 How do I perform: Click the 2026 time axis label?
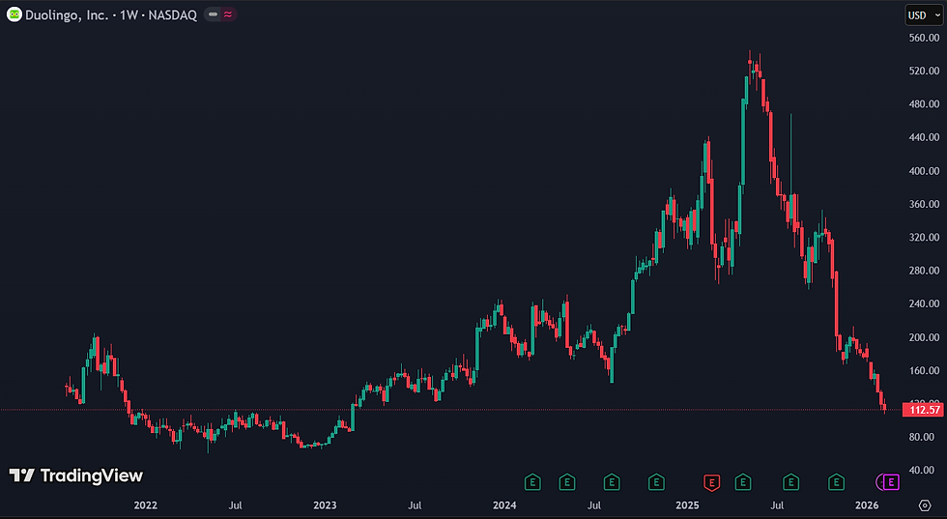pyautogui.click(x=867, y=505)
